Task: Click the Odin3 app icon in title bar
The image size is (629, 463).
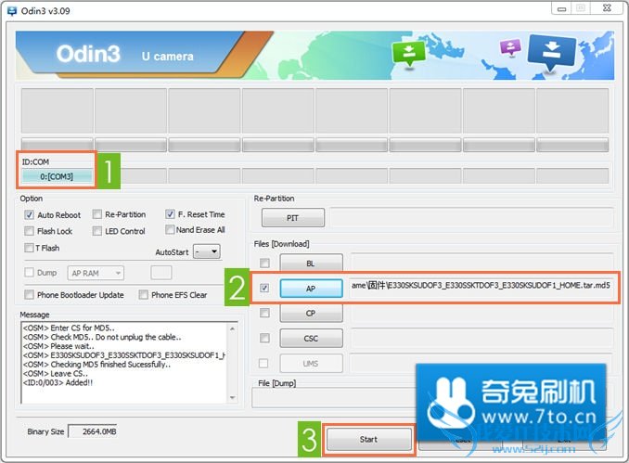Action: pos(12,11)
